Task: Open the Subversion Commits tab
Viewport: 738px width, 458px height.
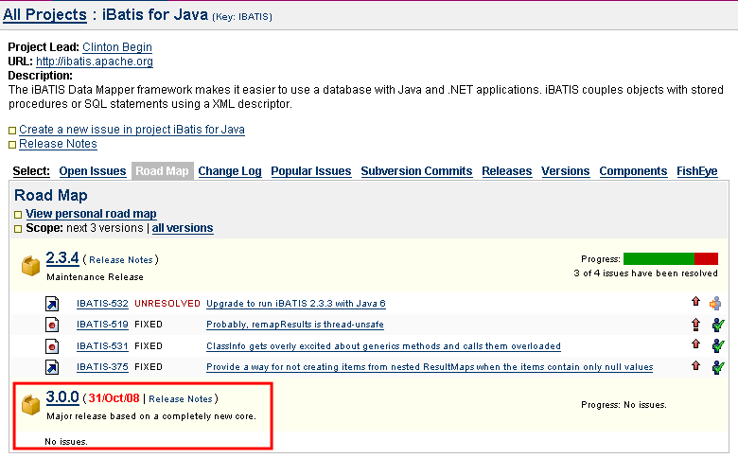Action: coord(416,171)
